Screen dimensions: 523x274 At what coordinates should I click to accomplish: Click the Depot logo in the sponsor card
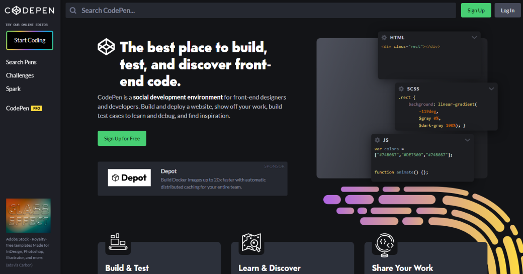click(129, 177)
